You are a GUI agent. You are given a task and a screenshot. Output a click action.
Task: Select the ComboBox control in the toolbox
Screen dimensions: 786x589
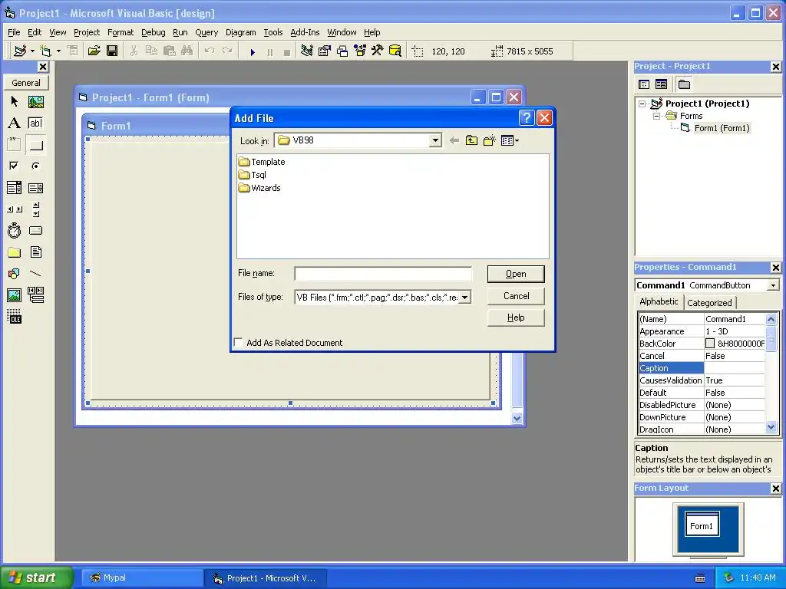(14, 188)
